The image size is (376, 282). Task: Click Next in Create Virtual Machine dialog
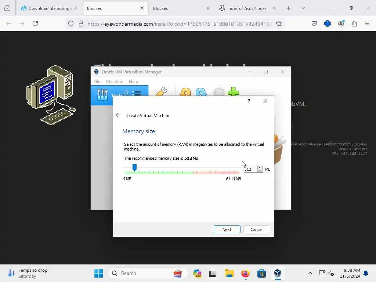click(x=227, y=229)
